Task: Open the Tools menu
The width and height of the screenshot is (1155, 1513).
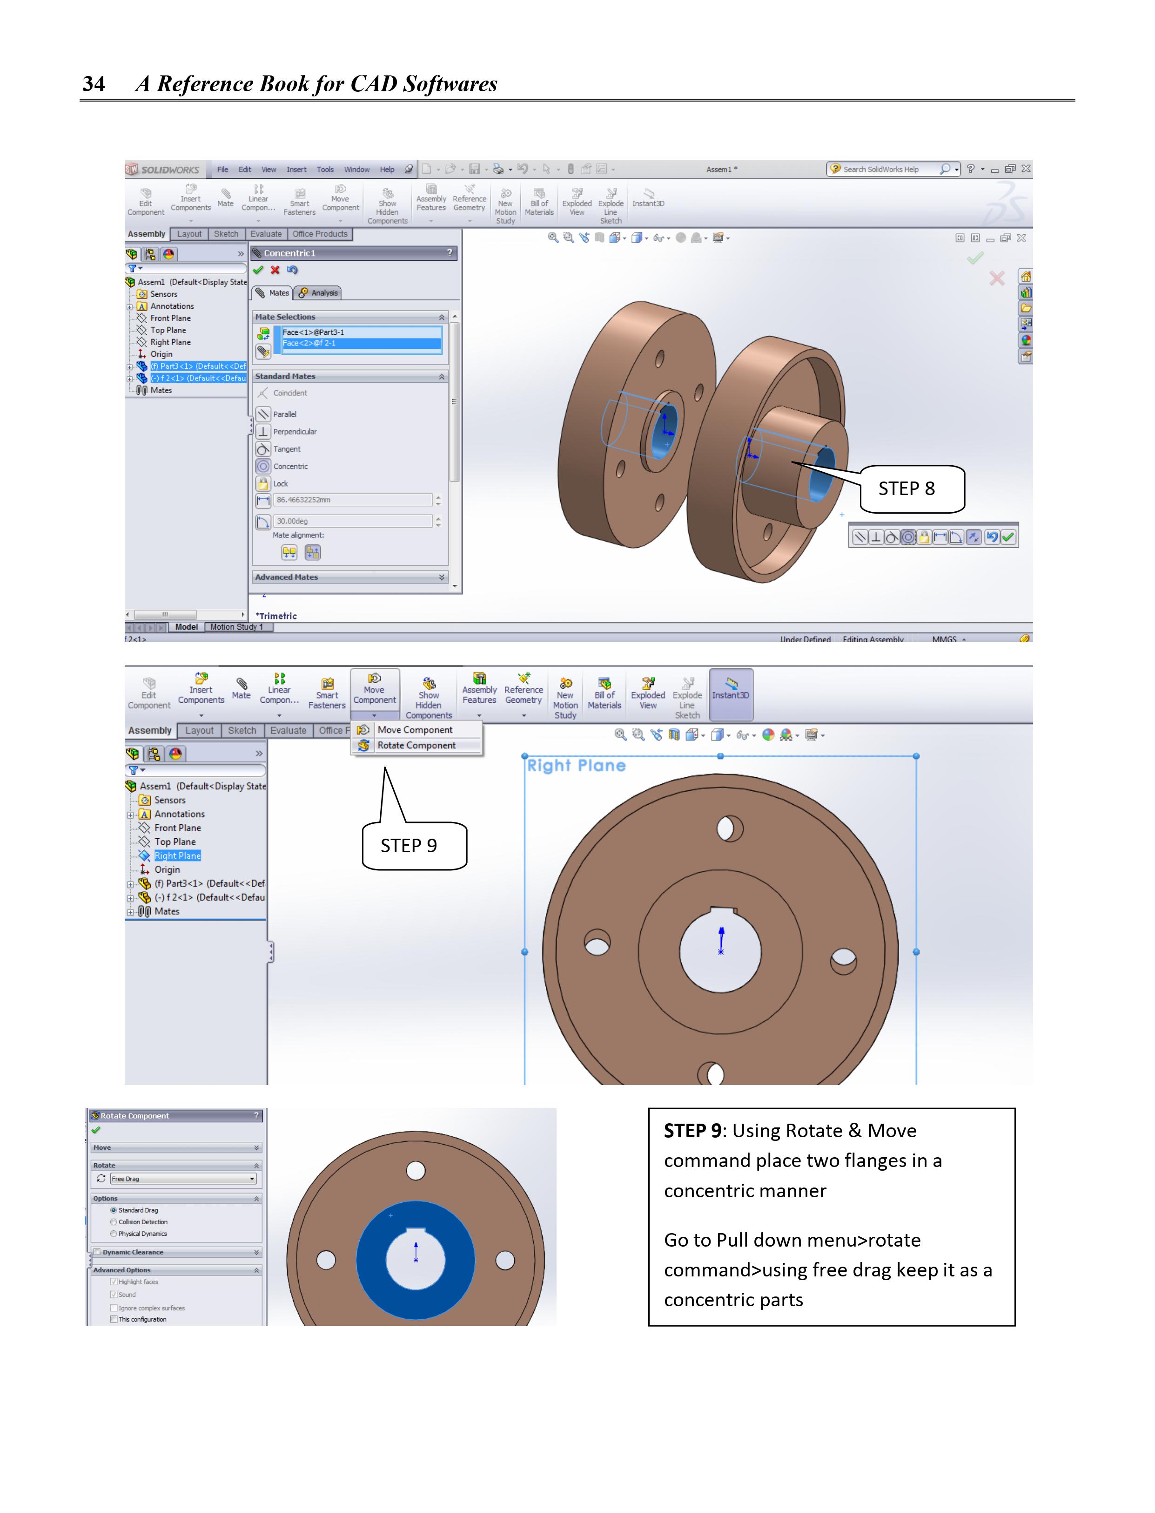Action: tap(325, 169)
